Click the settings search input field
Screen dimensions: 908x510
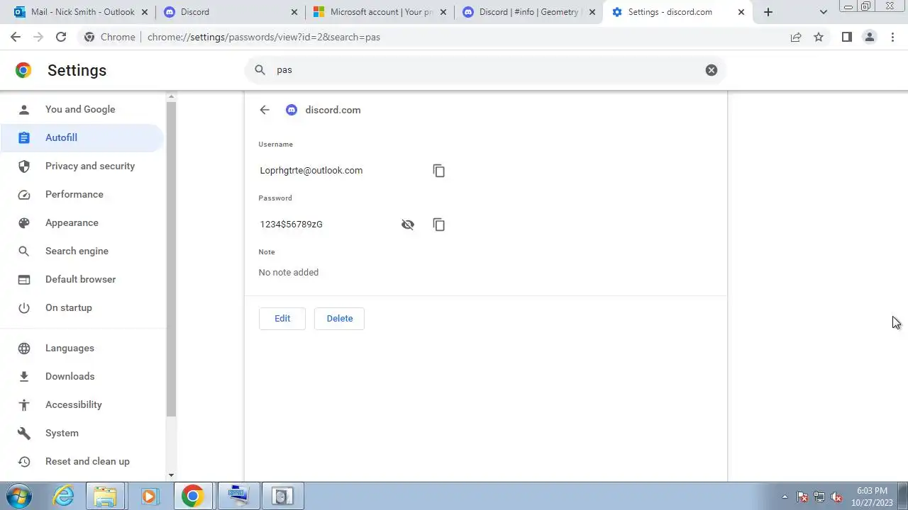(x=486, y=70)
